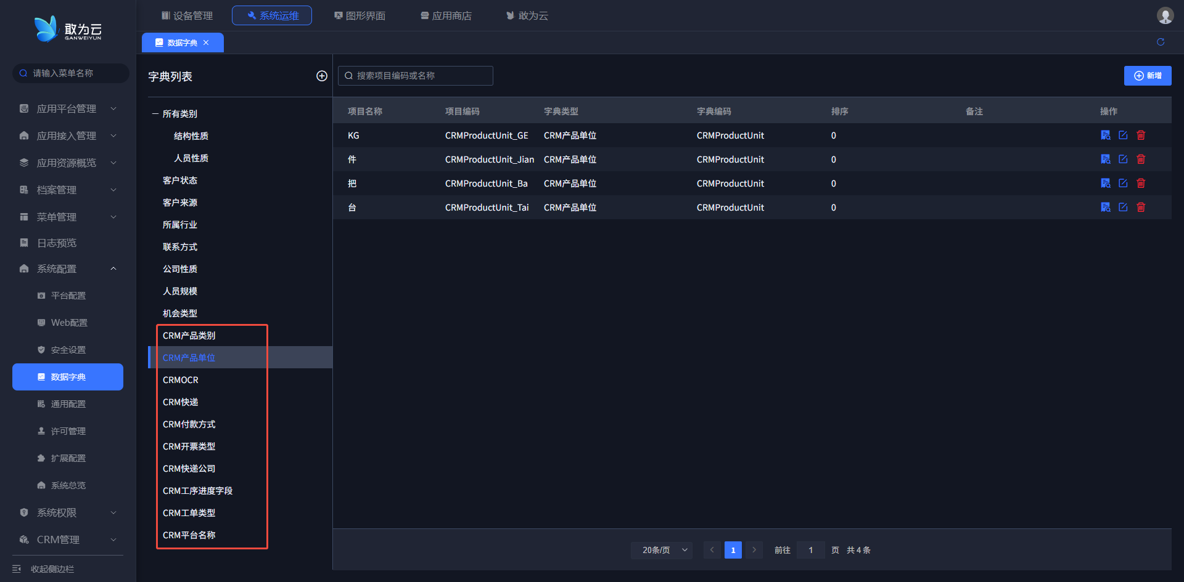Screen dimensions: 1184x582
Task: Open the 20条/页 page size dropdown
Action: pyautogui.click(x=661, y=550)
